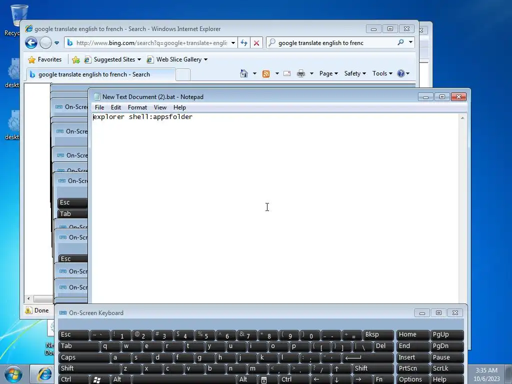
Task: Toggle left Alt key on On-Screen Keyboard
Action: [x=121, y=380]
